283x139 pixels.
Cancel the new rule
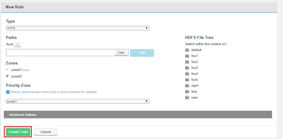pos(46,132)
